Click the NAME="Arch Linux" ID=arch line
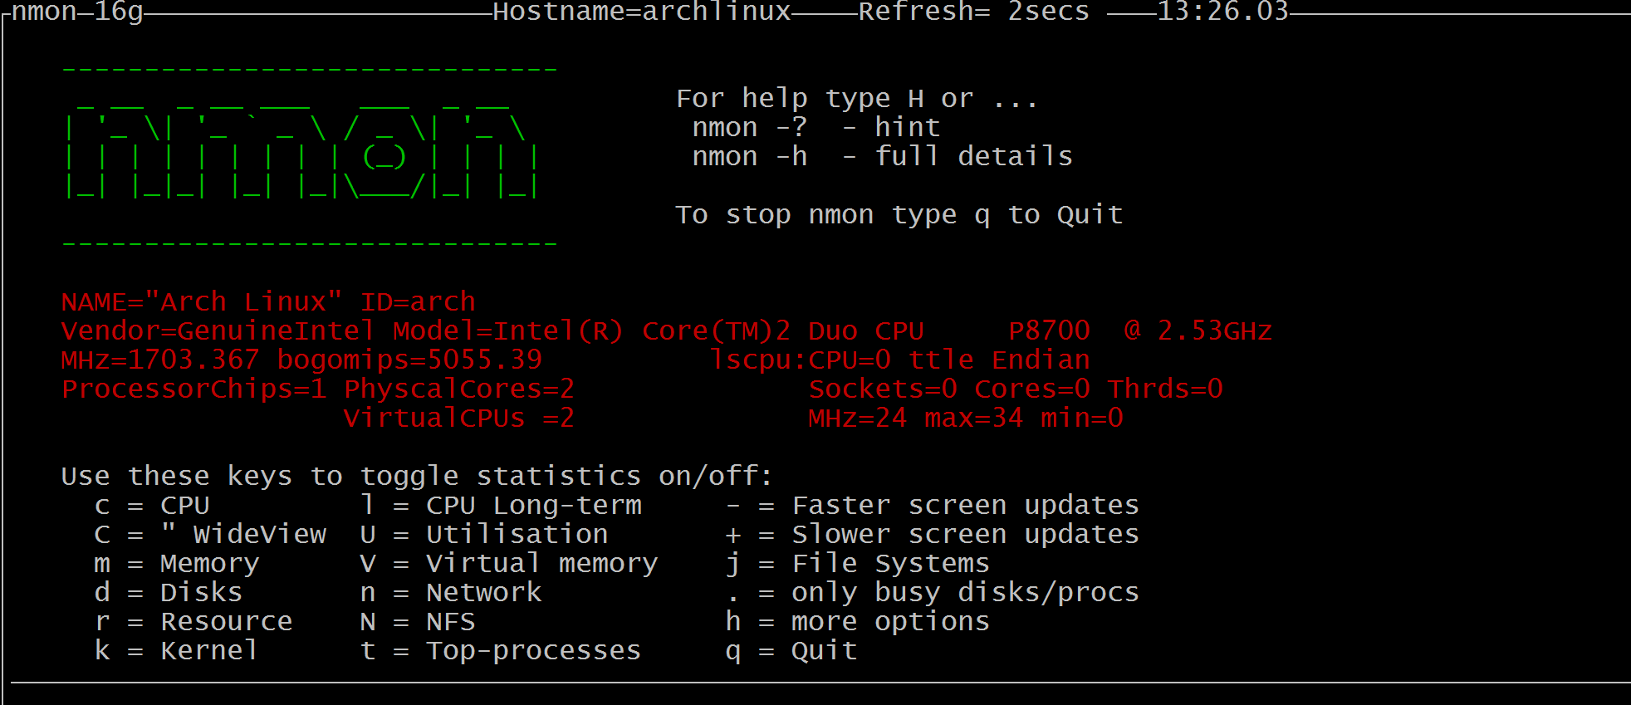Image resolution: width=1631 pixels, height=705 pixels. tap(268, 301)
